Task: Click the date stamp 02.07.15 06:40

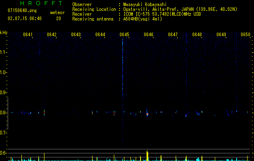Action: tap(25, 19)
